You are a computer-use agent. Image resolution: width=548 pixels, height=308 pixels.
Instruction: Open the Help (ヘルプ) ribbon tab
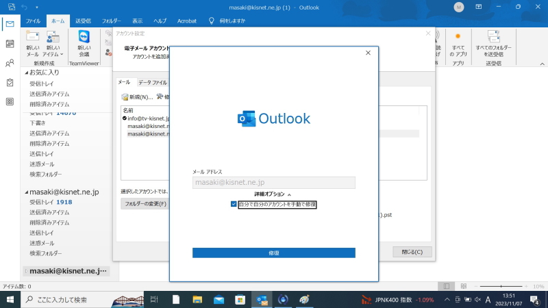(160, 21)
